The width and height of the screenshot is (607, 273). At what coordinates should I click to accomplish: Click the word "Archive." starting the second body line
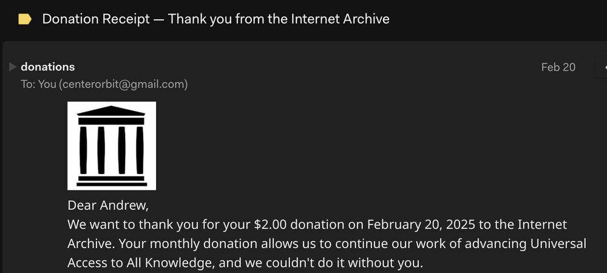pyautogui.click(x=90, y=244)
